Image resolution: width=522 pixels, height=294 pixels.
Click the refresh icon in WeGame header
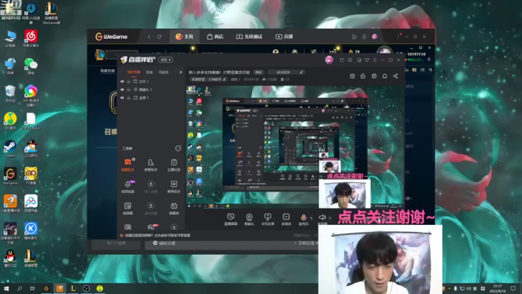(159, 37)
